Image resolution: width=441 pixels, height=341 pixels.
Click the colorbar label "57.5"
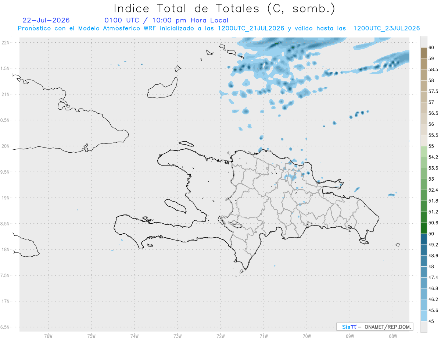(433, 91)
